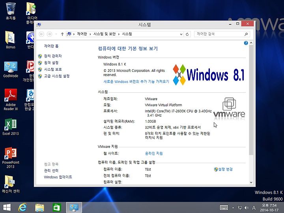Click 새로운 Windows 버전의 추가 기능 가져오기 link

point(136,82)
